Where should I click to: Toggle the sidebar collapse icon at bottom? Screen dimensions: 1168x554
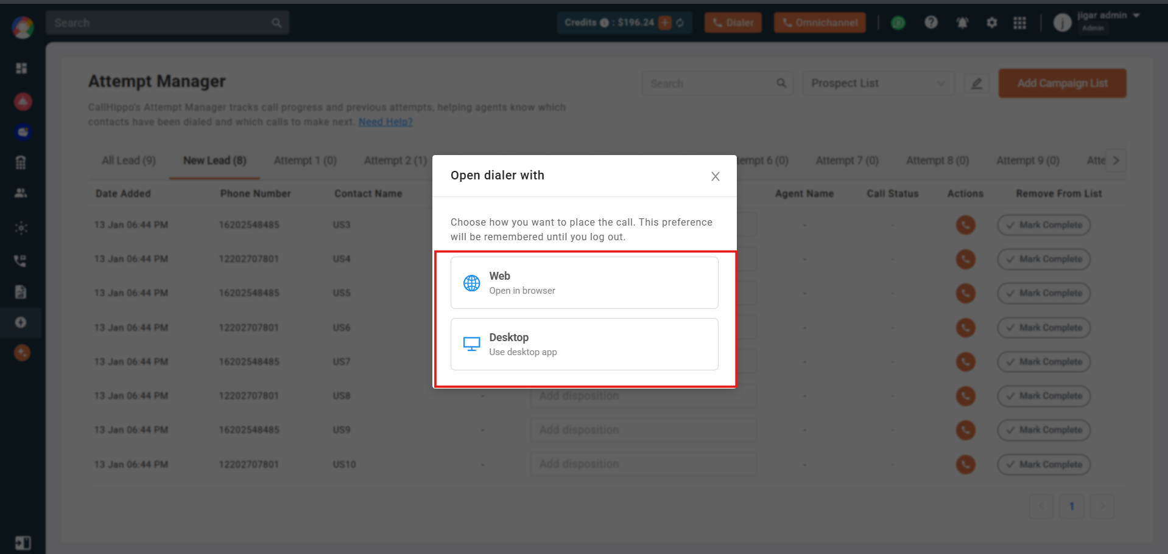click(x=23, y=543)
